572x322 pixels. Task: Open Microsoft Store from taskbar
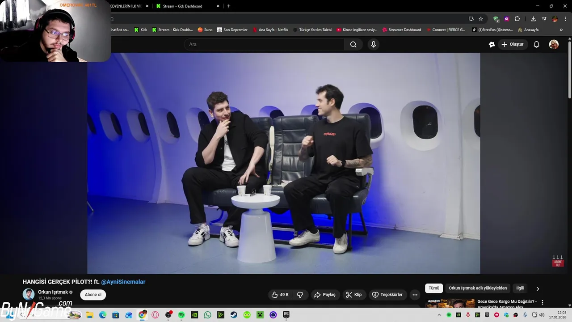116,315
